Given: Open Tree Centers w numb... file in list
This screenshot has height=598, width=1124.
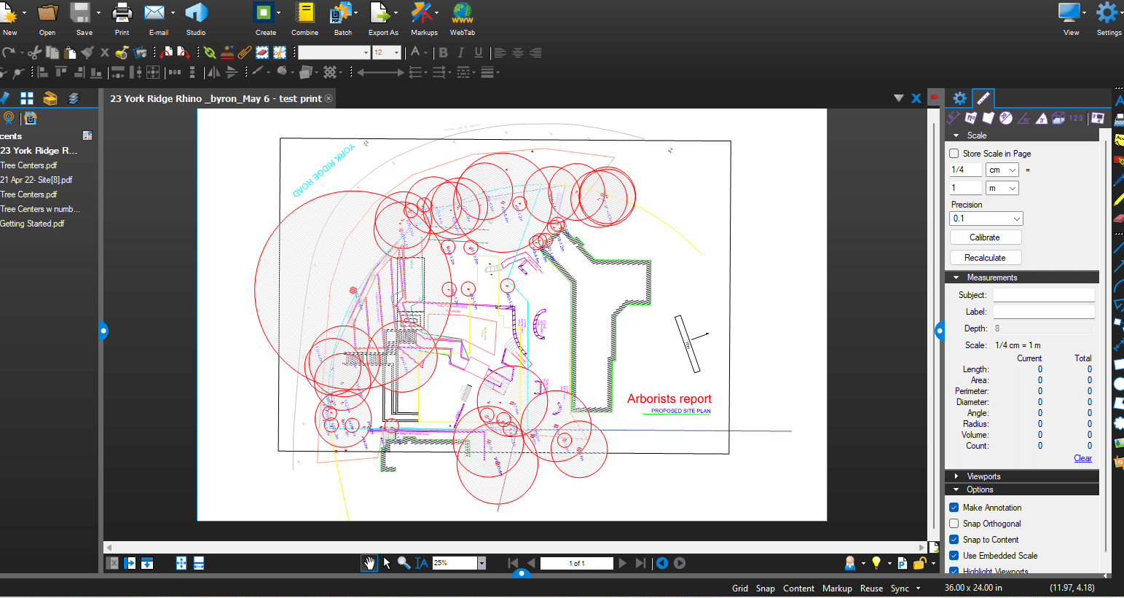Looking at the screenshot, I should pyautogui.click(x=40, y=209).
